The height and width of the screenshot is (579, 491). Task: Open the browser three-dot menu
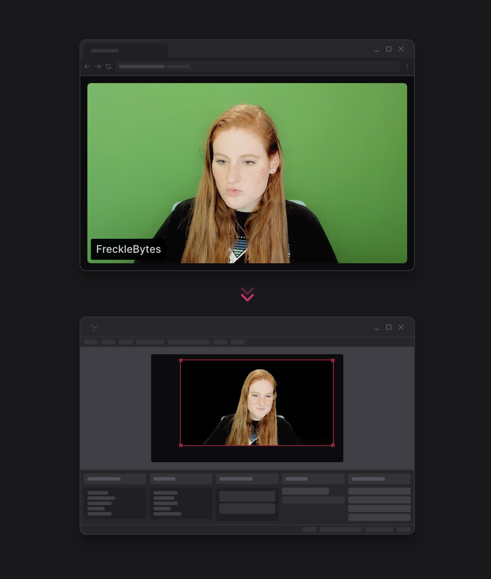tap(407, 66)
